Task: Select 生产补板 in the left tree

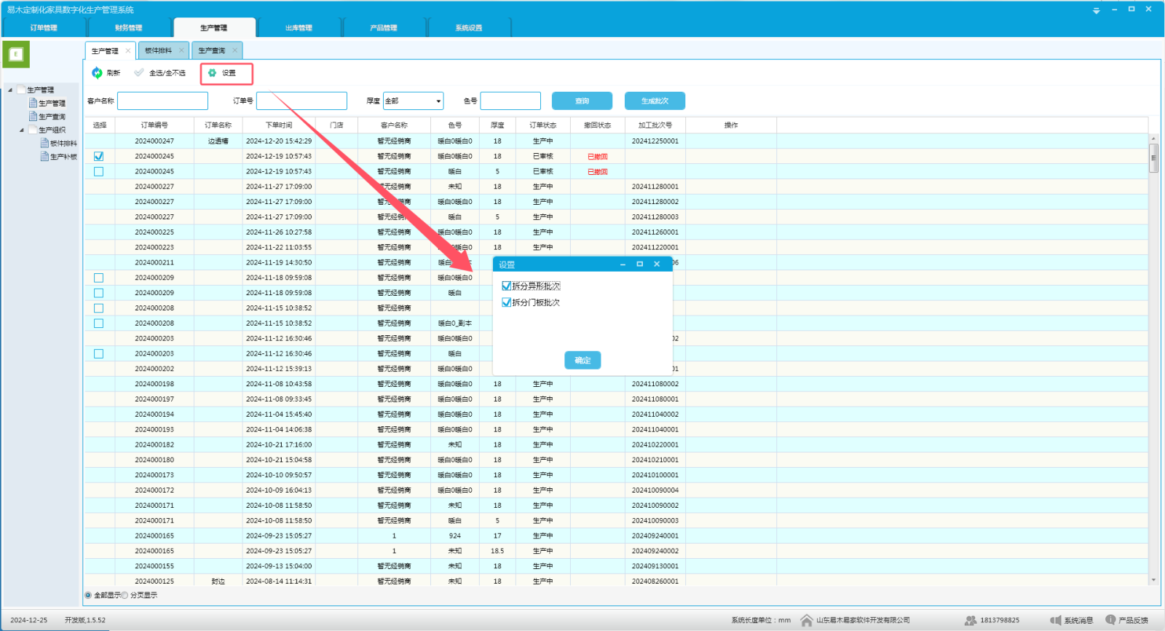Action: click(63, 157)
